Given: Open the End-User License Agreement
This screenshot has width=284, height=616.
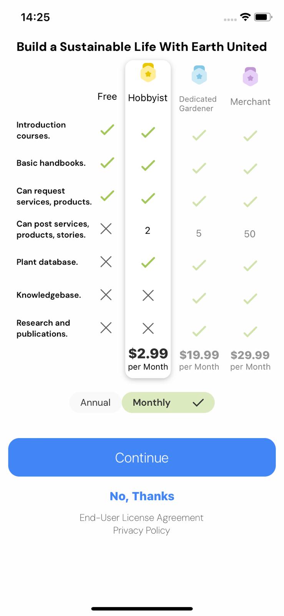Looking at the screenshot, I should point(141,517).
